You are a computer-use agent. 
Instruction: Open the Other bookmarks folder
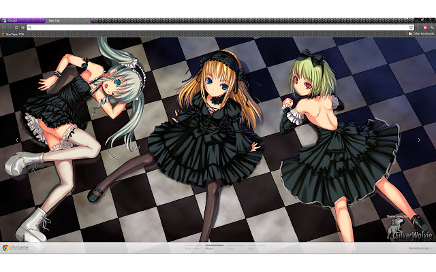pos(421,33)
